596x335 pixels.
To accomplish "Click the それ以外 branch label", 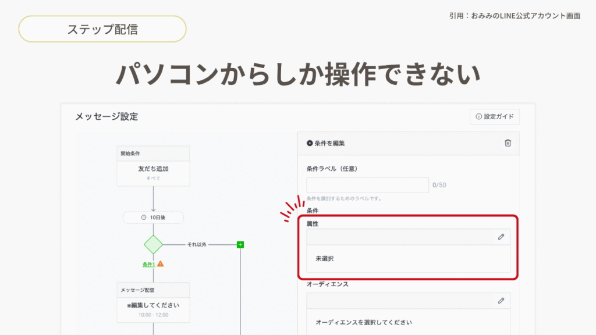I will [197, 245].
